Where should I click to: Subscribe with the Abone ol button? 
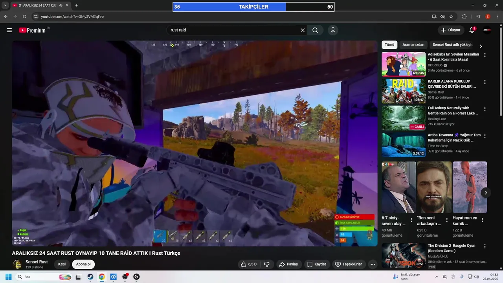click(x=83, y=264)
